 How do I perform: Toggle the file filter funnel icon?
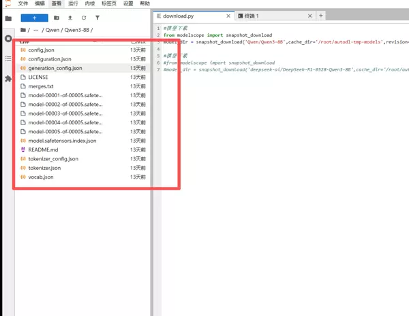pos(97,18)
